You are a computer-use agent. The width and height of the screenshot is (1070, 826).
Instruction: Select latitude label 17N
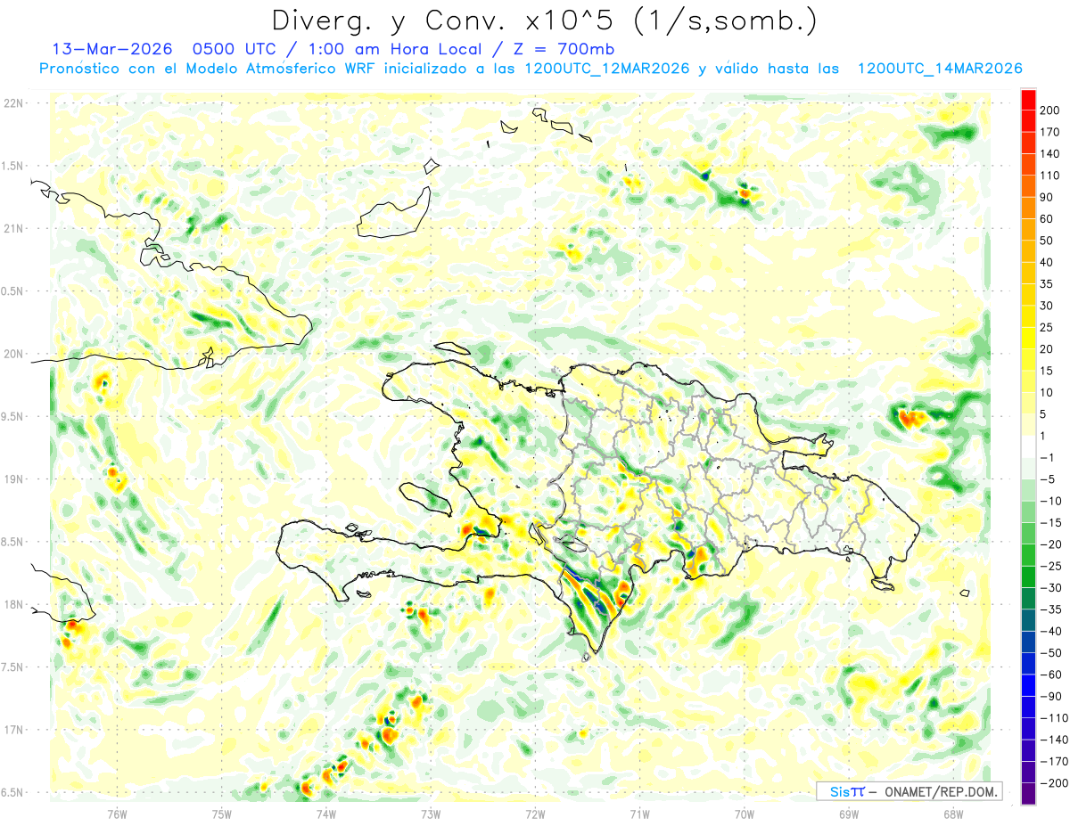(14, 730)
